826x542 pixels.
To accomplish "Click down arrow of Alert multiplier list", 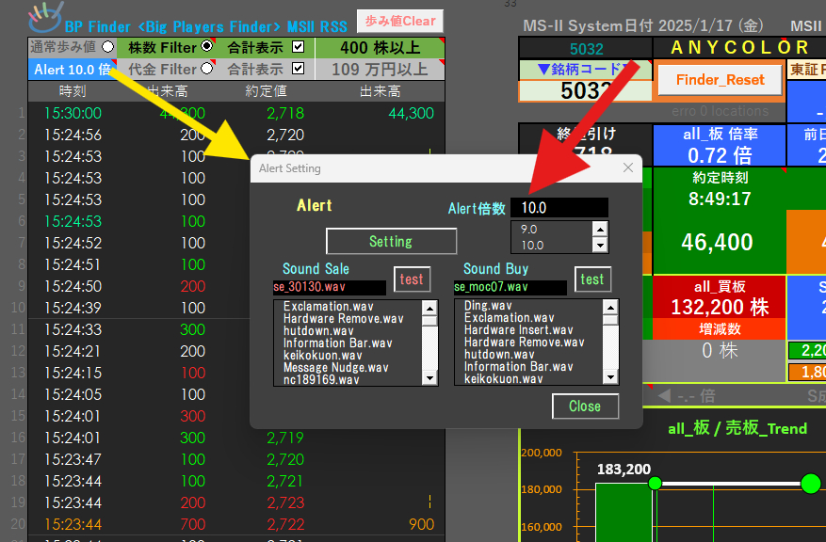I will [x=600, y=246].
